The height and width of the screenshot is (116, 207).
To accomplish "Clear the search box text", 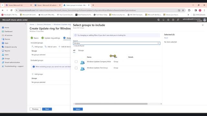I will tap(158, 43).
